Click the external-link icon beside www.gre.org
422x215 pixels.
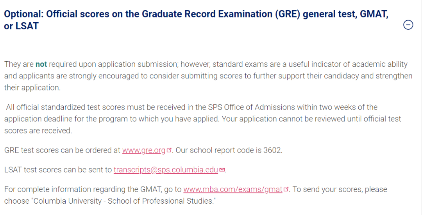pos(169,150)
